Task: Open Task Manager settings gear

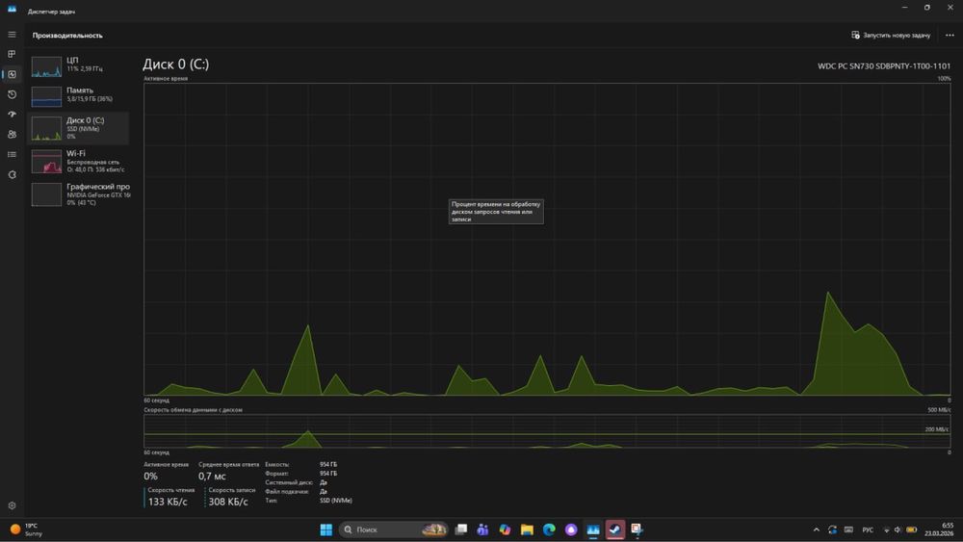Action: (x=12, y=505)
